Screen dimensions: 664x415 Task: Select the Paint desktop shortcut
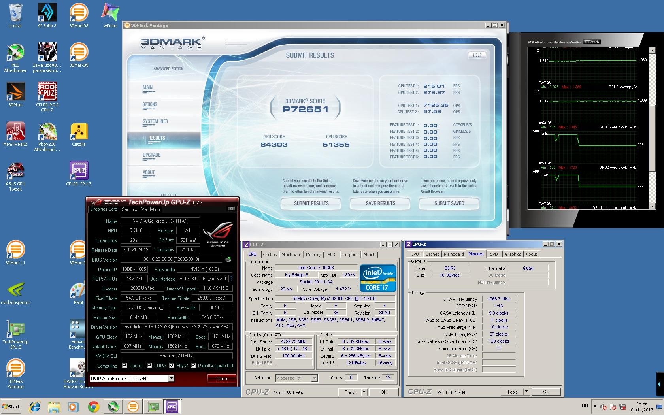(x=79, y=292)
